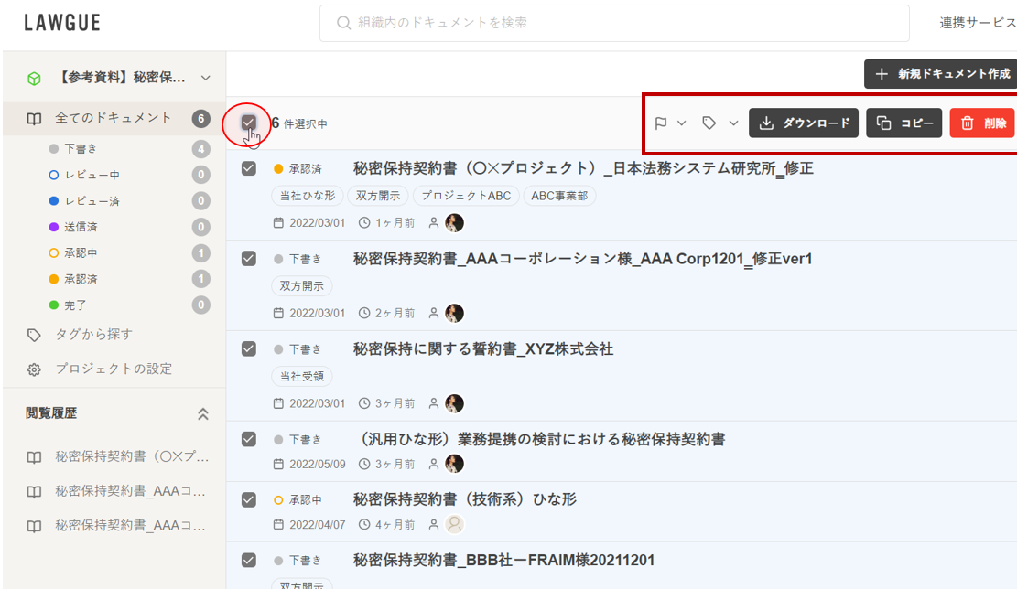Filter documents by 承認中 status
This screenshot has width=1017, height=589.
click(x=81, y=252)
